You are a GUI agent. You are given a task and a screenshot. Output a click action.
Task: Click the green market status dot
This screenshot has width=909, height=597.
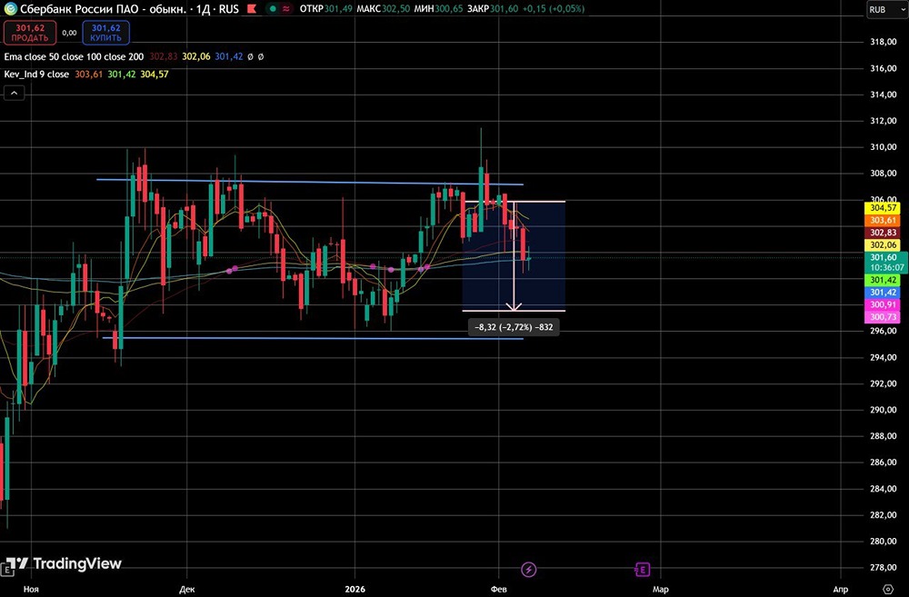tap(273, 9)
